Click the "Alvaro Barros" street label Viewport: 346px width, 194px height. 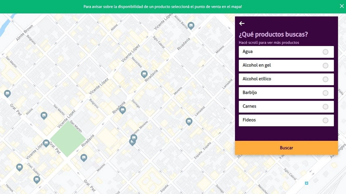coord(181,22)
